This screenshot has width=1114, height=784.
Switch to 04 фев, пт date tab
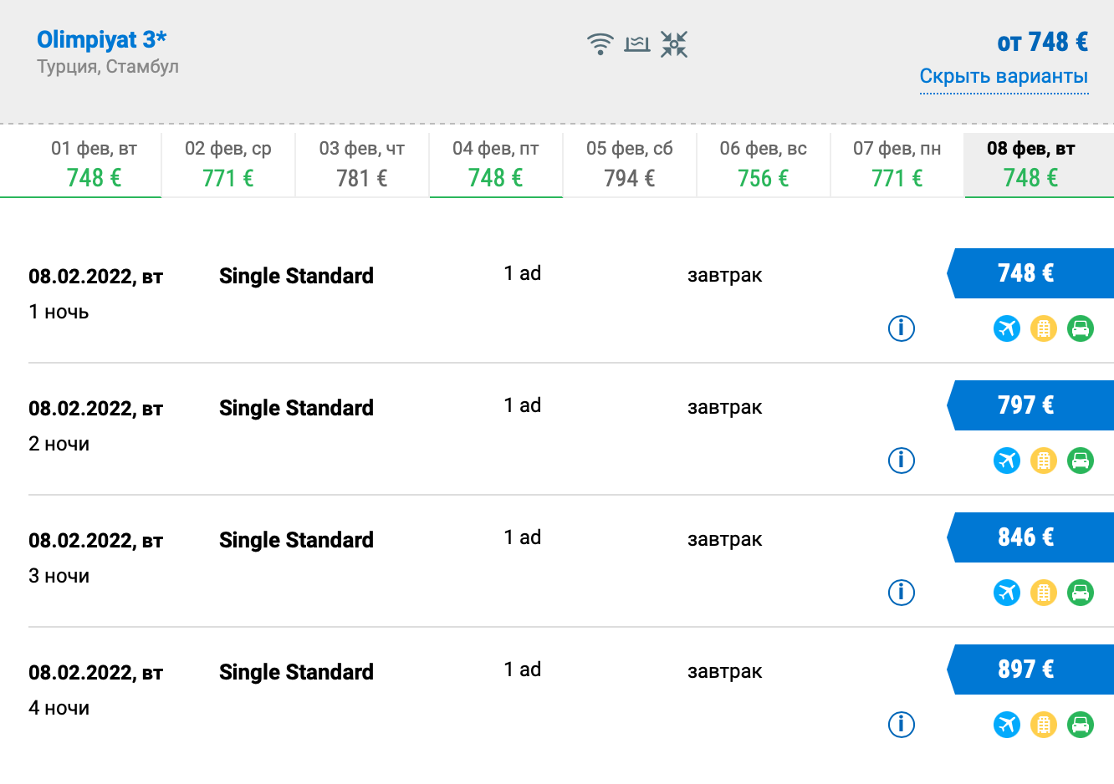(x=496, y=165)
